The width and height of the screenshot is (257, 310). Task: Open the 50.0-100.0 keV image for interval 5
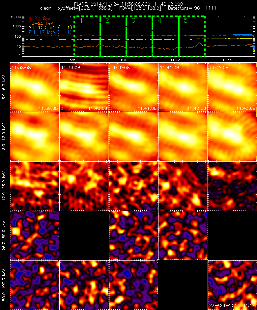coord(232,285)
